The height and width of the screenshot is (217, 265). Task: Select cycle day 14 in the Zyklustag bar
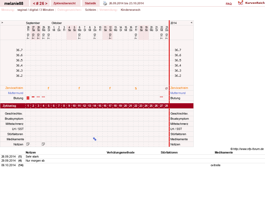point(95,106)
